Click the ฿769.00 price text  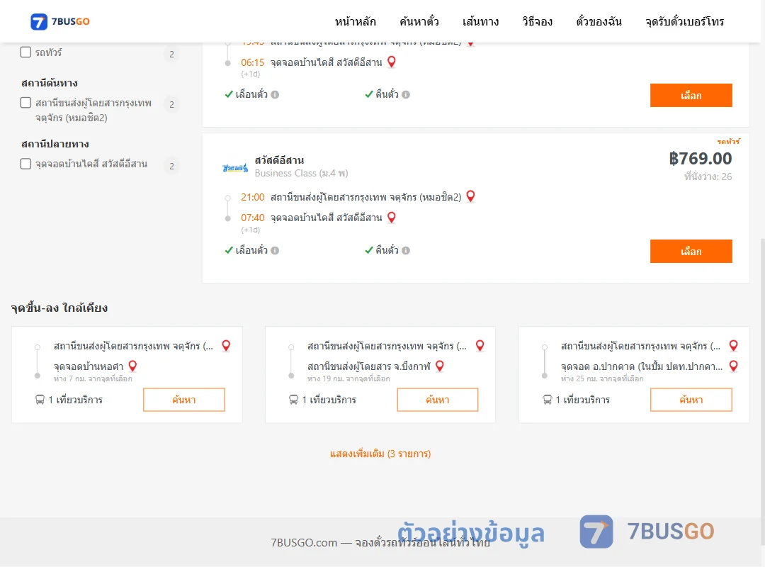(700, 158)
